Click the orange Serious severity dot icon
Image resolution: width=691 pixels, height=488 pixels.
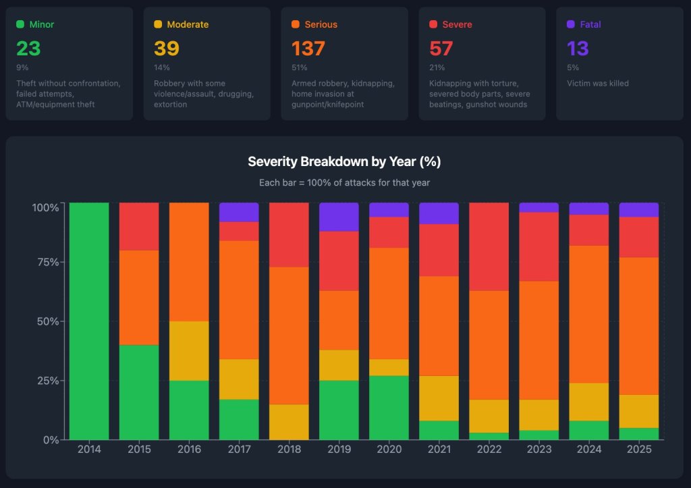(x=296, y=24)
